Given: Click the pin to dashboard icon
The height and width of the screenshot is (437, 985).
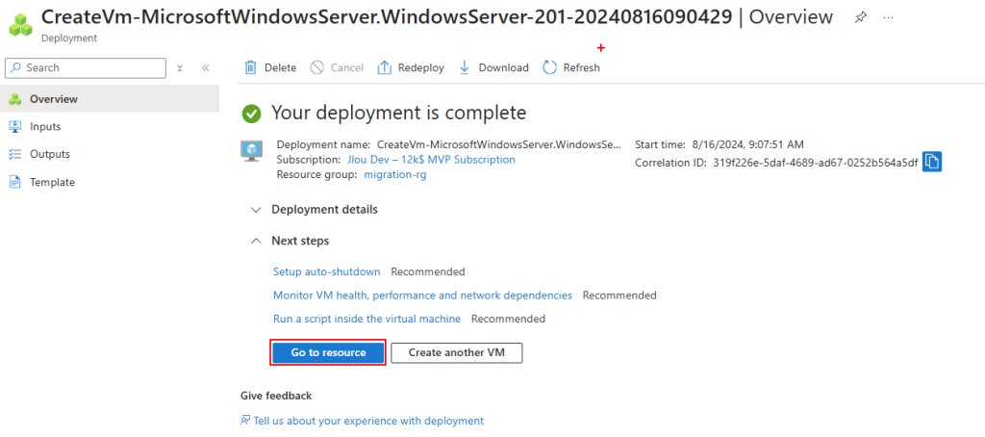Looking at the screenshot, I should [861, 18].
